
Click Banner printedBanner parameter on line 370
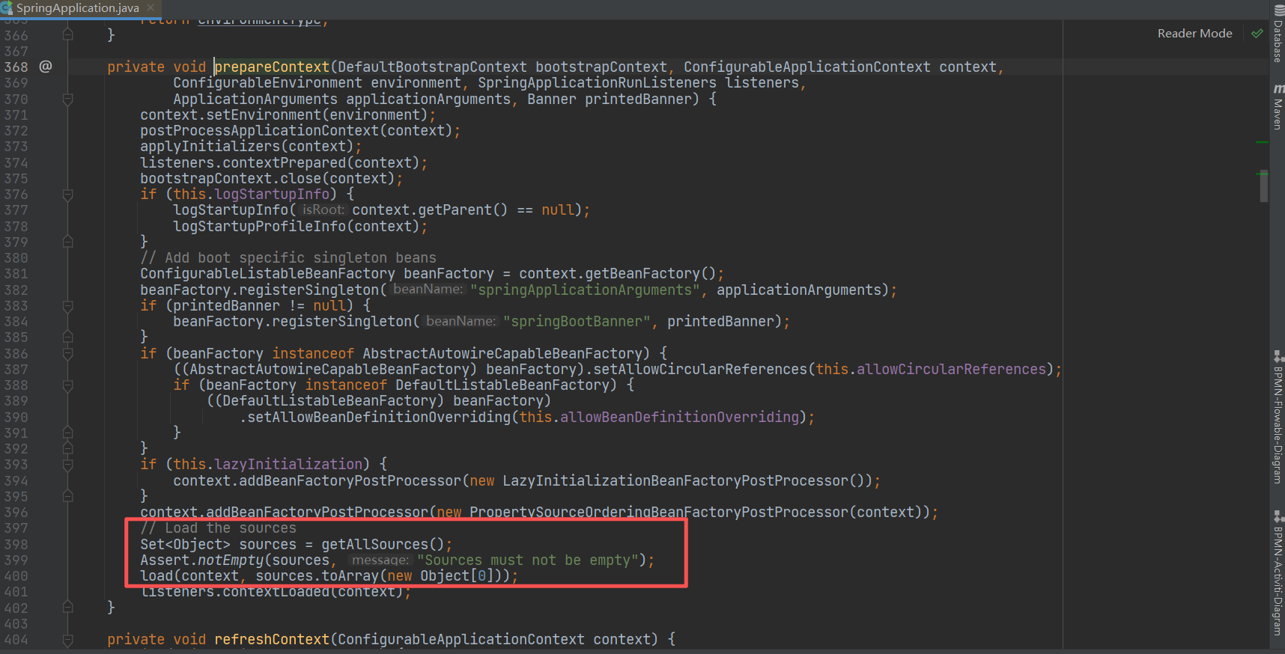(610, 99)
